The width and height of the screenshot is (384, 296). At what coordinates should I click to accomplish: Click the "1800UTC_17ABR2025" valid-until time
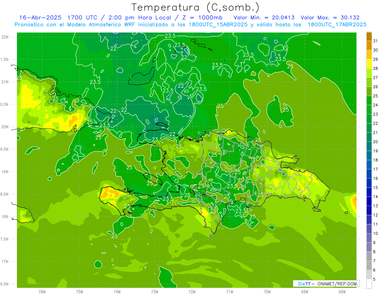tap(337, 25)
